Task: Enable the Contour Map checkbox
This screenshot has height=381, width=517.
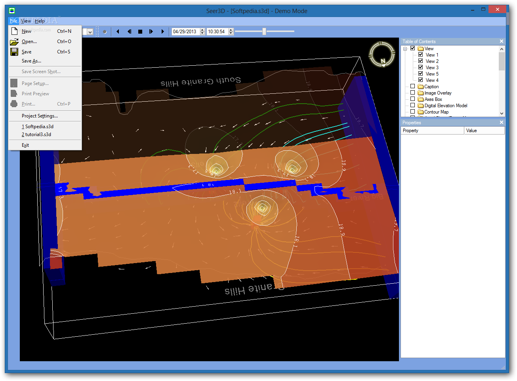Action: 412,112
